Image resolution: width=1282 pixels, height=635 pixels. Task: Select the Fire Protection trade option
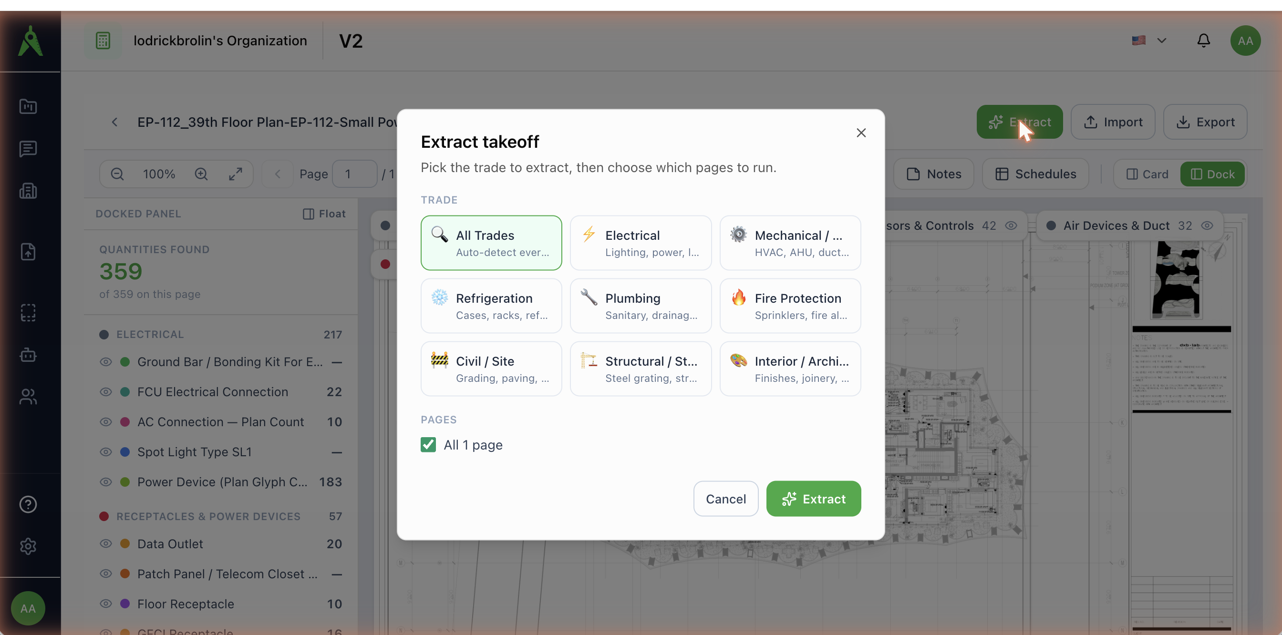tap(790, 306)
